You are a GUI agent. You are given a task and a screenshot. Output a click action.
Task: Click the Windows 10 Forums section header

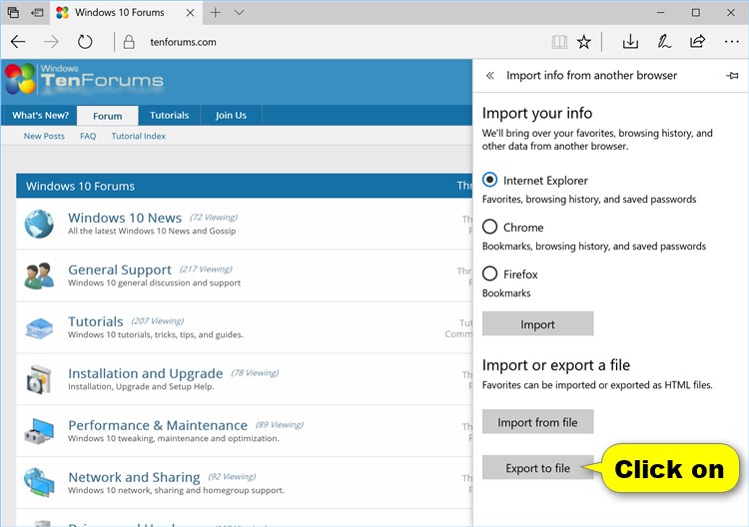[244, 187]
